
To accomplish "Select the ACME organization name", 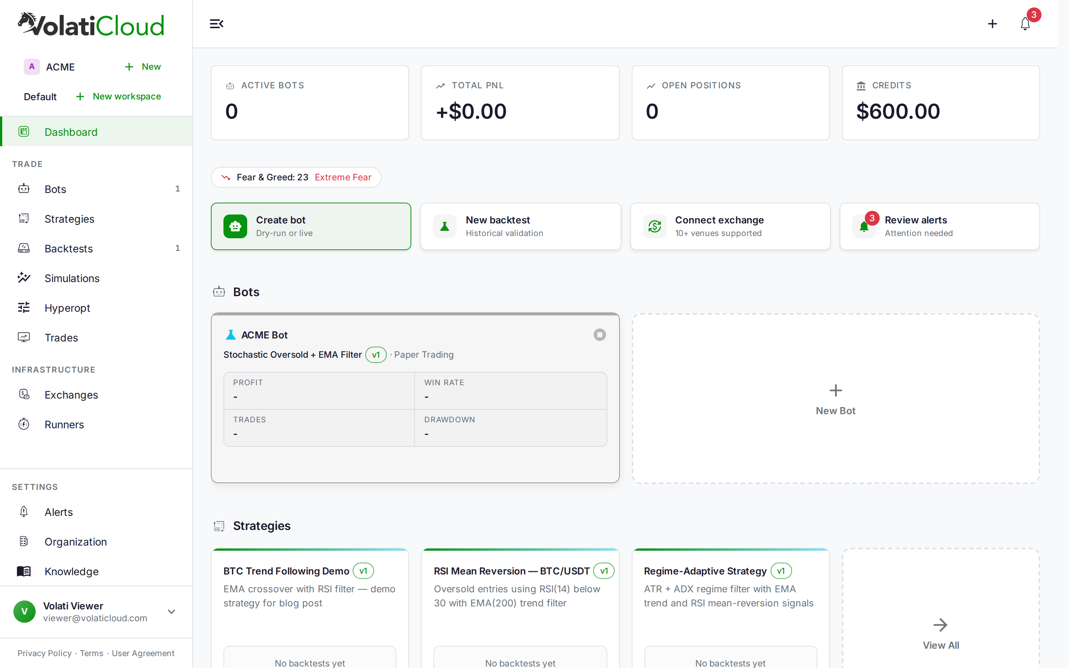I will click(61, 67).
